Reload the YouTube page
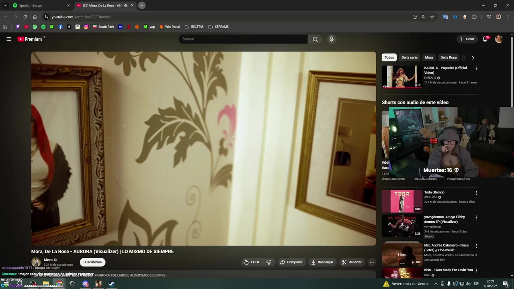Screen dimensions: 514x289 pos(25,17)
